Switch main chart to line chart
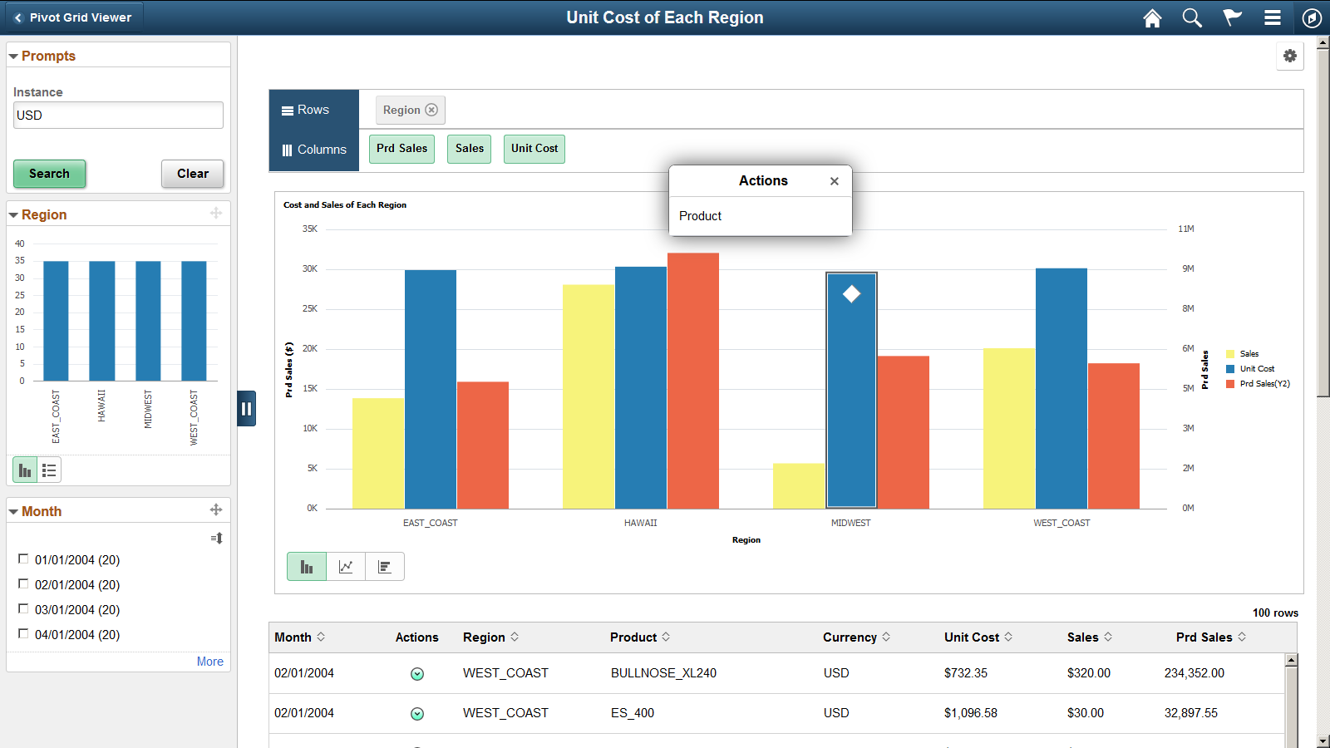The width and height of the screenshot is (1330, 748). click(346, 567)
